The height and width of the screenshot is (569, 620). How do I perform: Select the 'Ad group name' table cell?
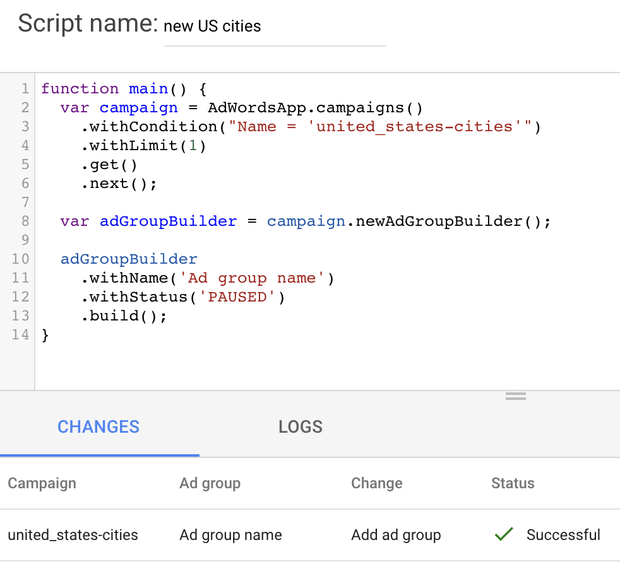point(230,535)
